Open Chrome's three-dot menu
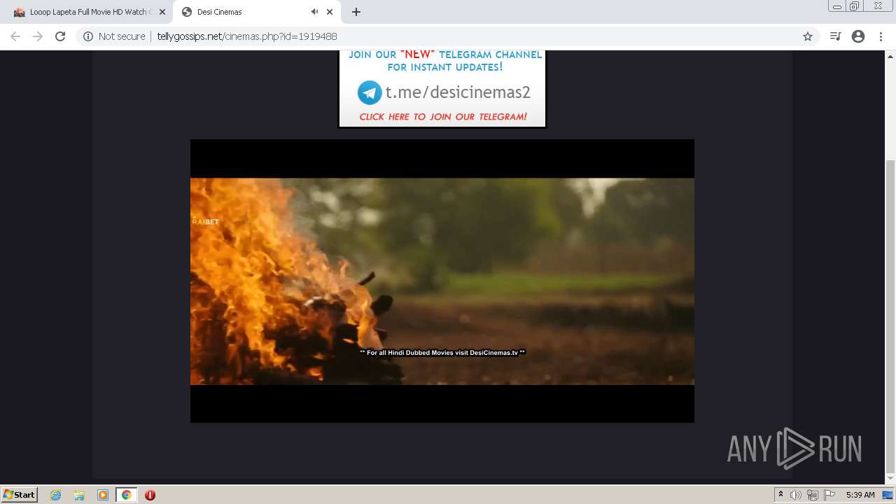 pos(881,36)
